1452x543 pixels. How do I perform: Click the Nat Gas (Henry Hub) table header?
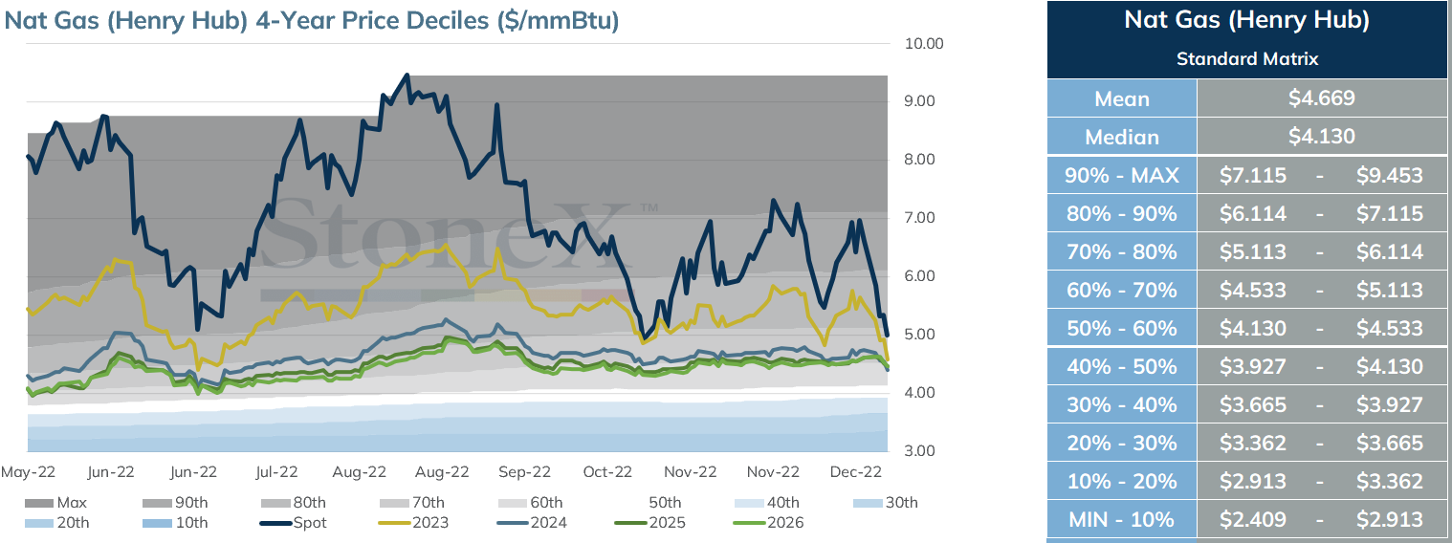(1247, 21)
